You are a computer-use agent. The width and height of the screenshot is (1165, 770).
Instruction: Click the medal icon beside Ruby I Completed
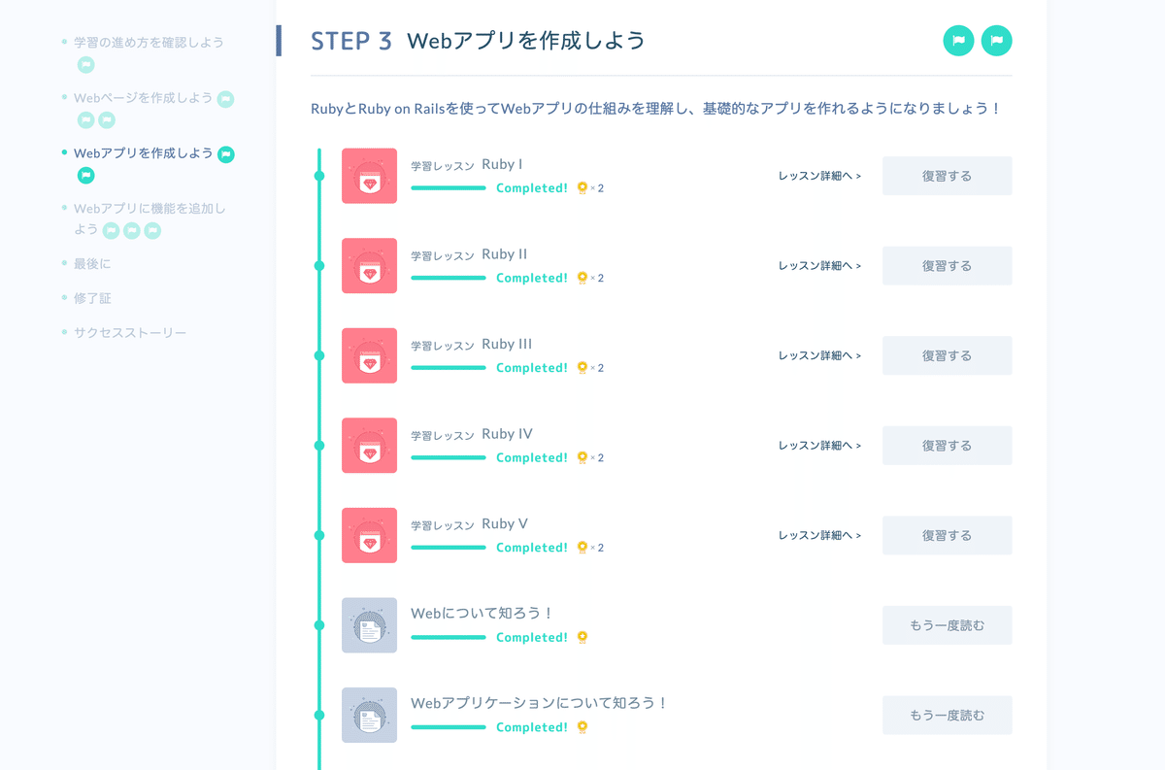point(582,188)
